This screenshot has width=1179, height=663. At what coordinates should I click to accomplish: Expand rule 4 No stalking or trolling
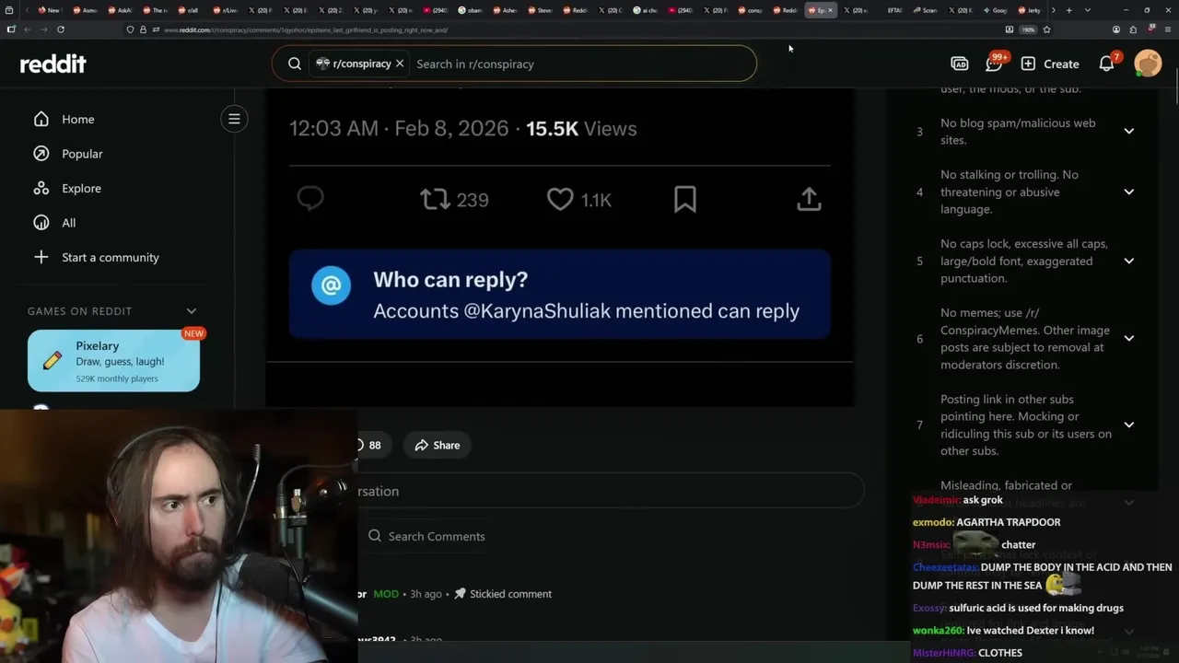1128,192
